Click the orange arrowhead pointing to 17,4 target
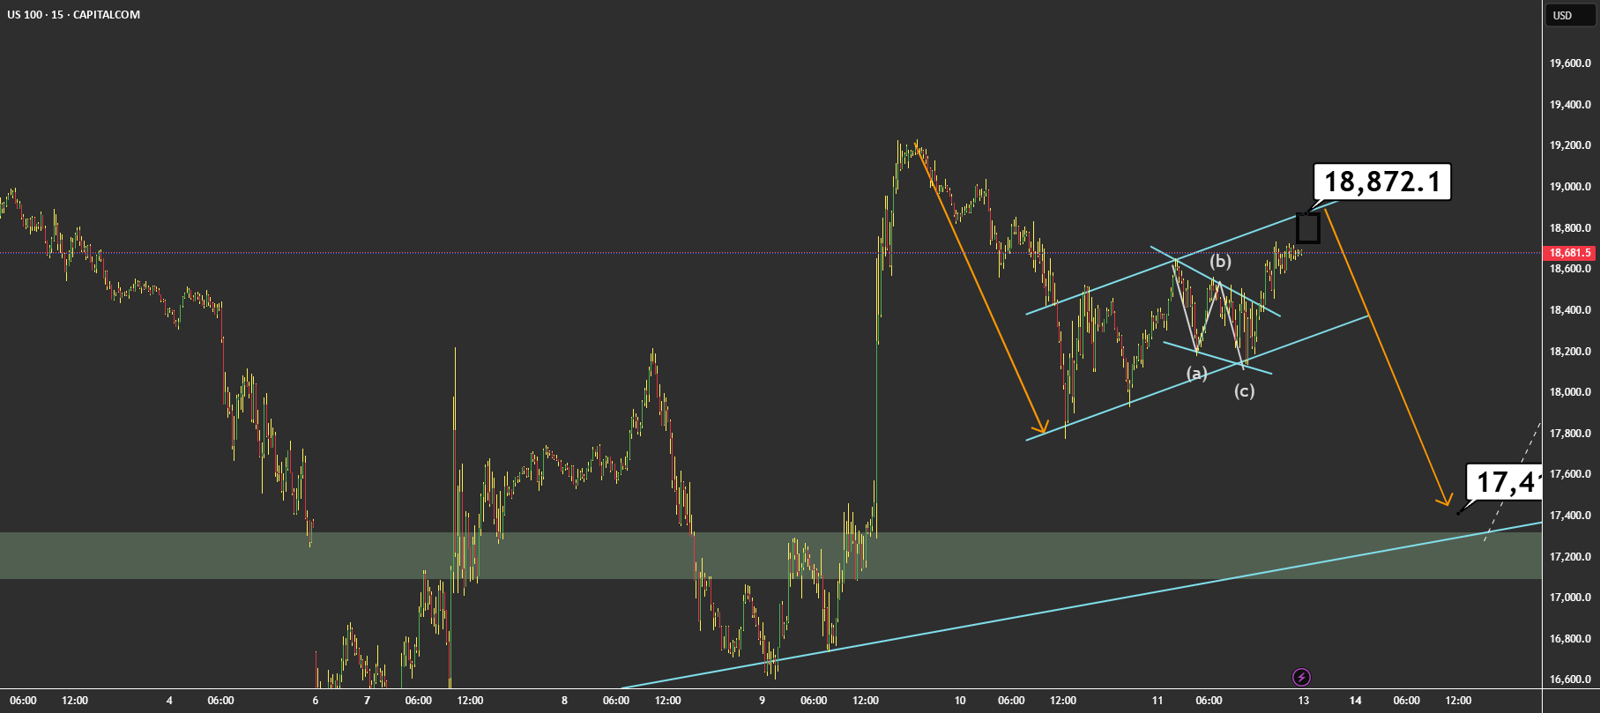The width and height of the screenshot is (1600, 713). click(x=1444, y=500)
